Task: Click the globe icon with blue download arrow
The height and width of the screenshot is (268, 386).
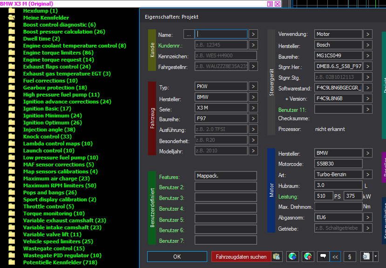Action: 292,256
